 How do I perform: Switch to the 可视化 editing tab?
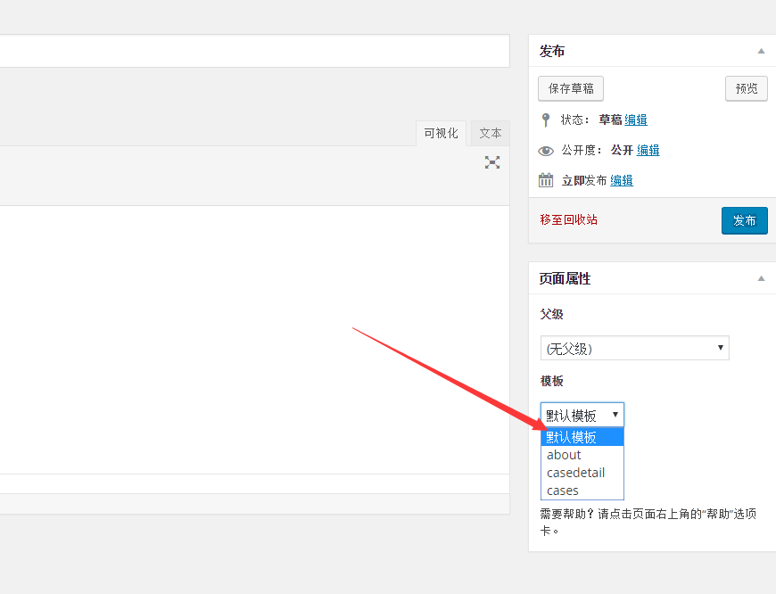point(441,133)
